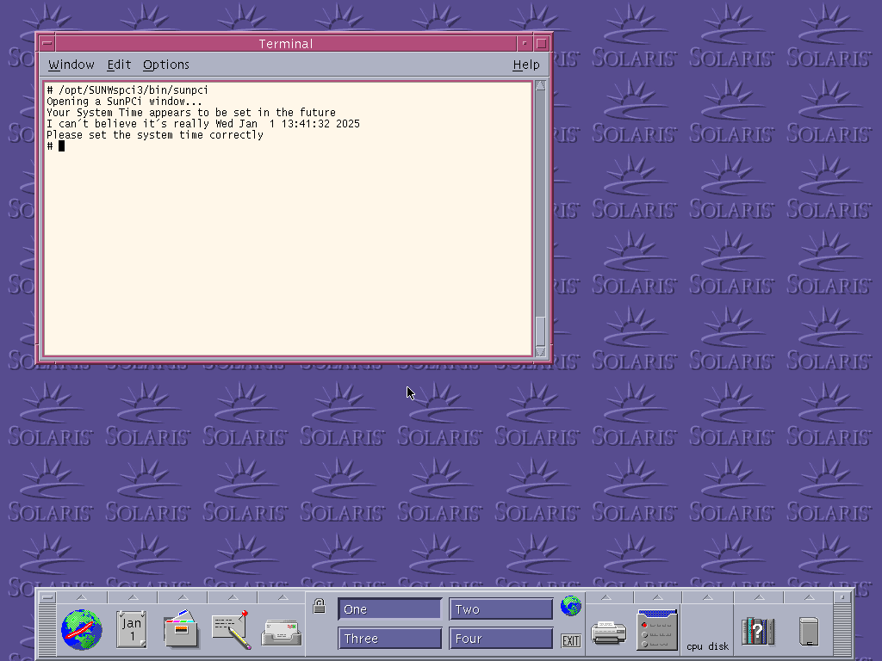Screen dimensions: 882x661
Task: Open the web browser globe icon
Action: (x=82, y=631)
